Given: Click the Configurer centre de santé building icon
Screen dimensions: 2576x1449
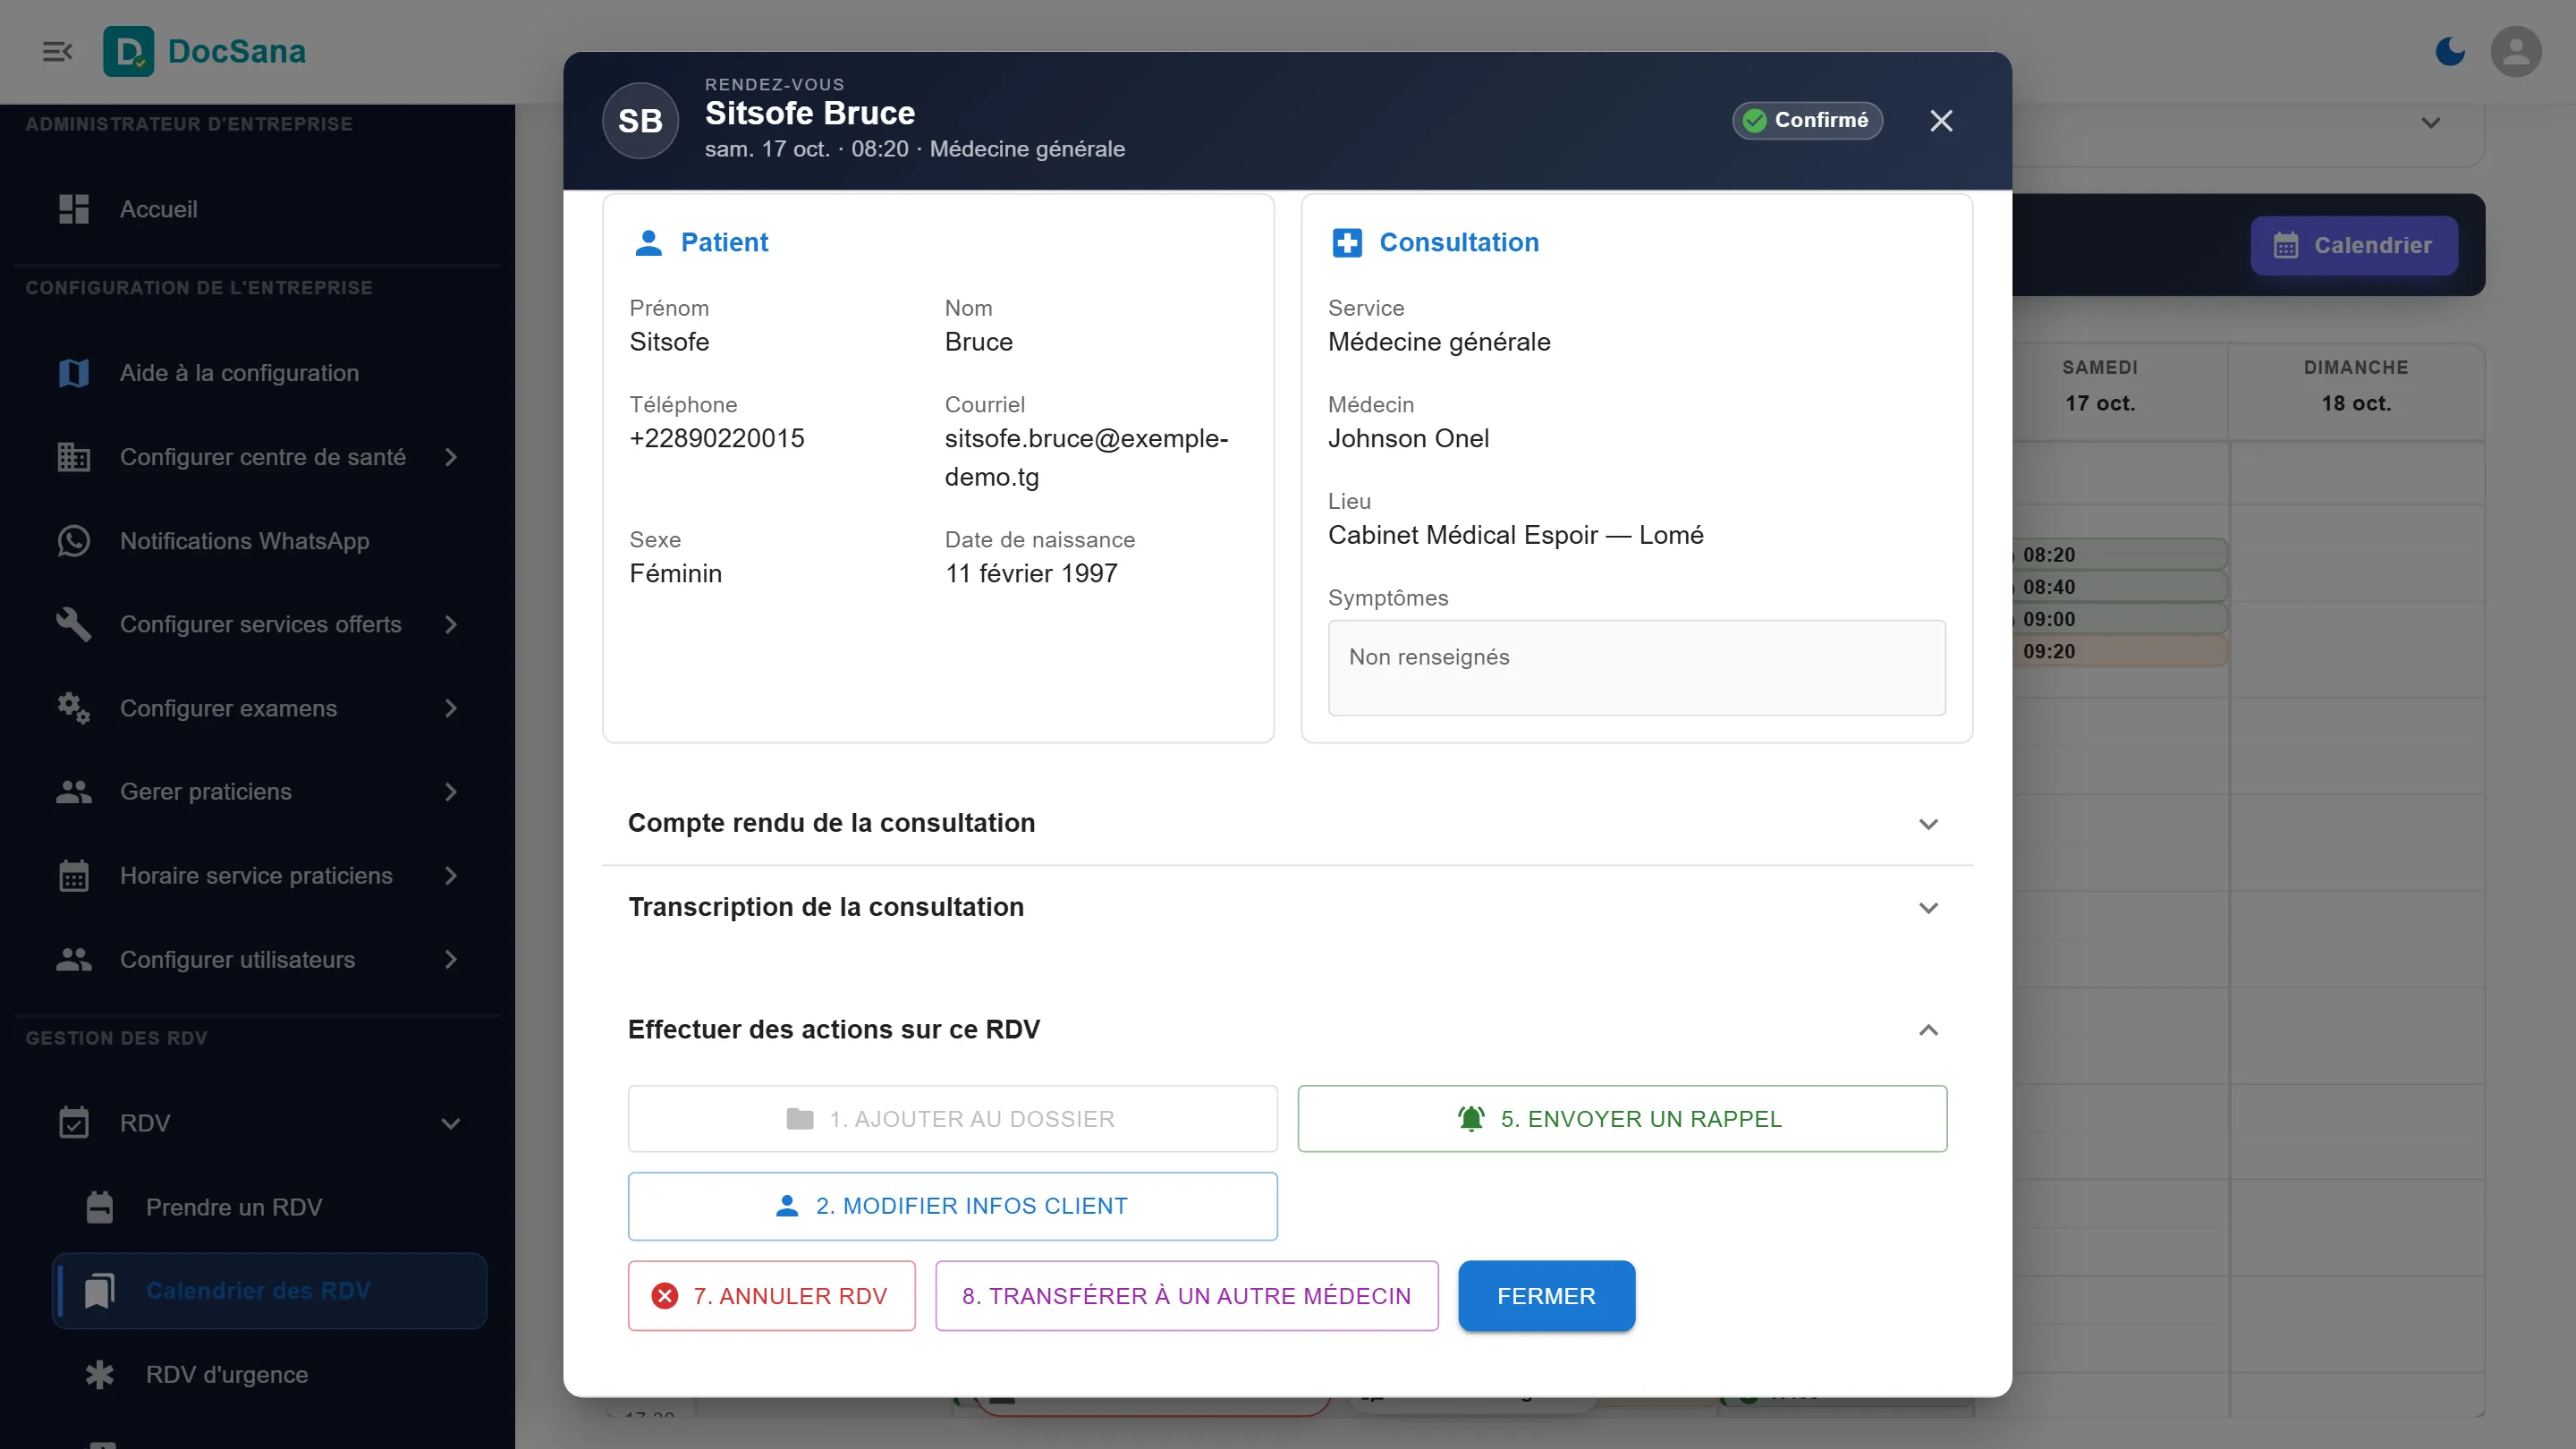Looking at the screenshot, I should coord(74,457).
